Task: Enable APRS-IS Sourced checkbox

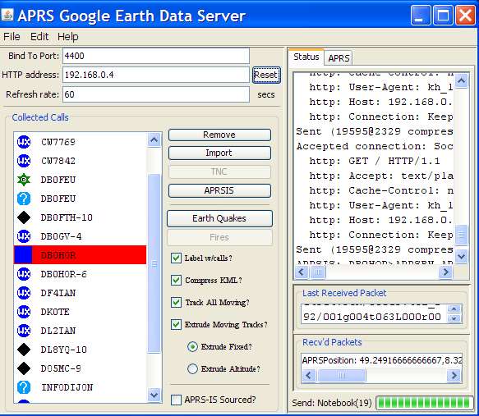Action: pos(176,400)
